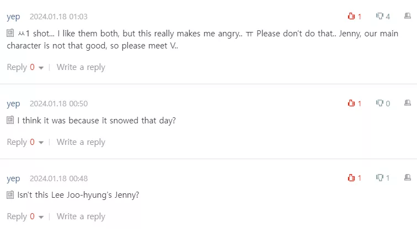
Task: Expand replies on the 00:50 comment
Action: (x=41, y=143)
